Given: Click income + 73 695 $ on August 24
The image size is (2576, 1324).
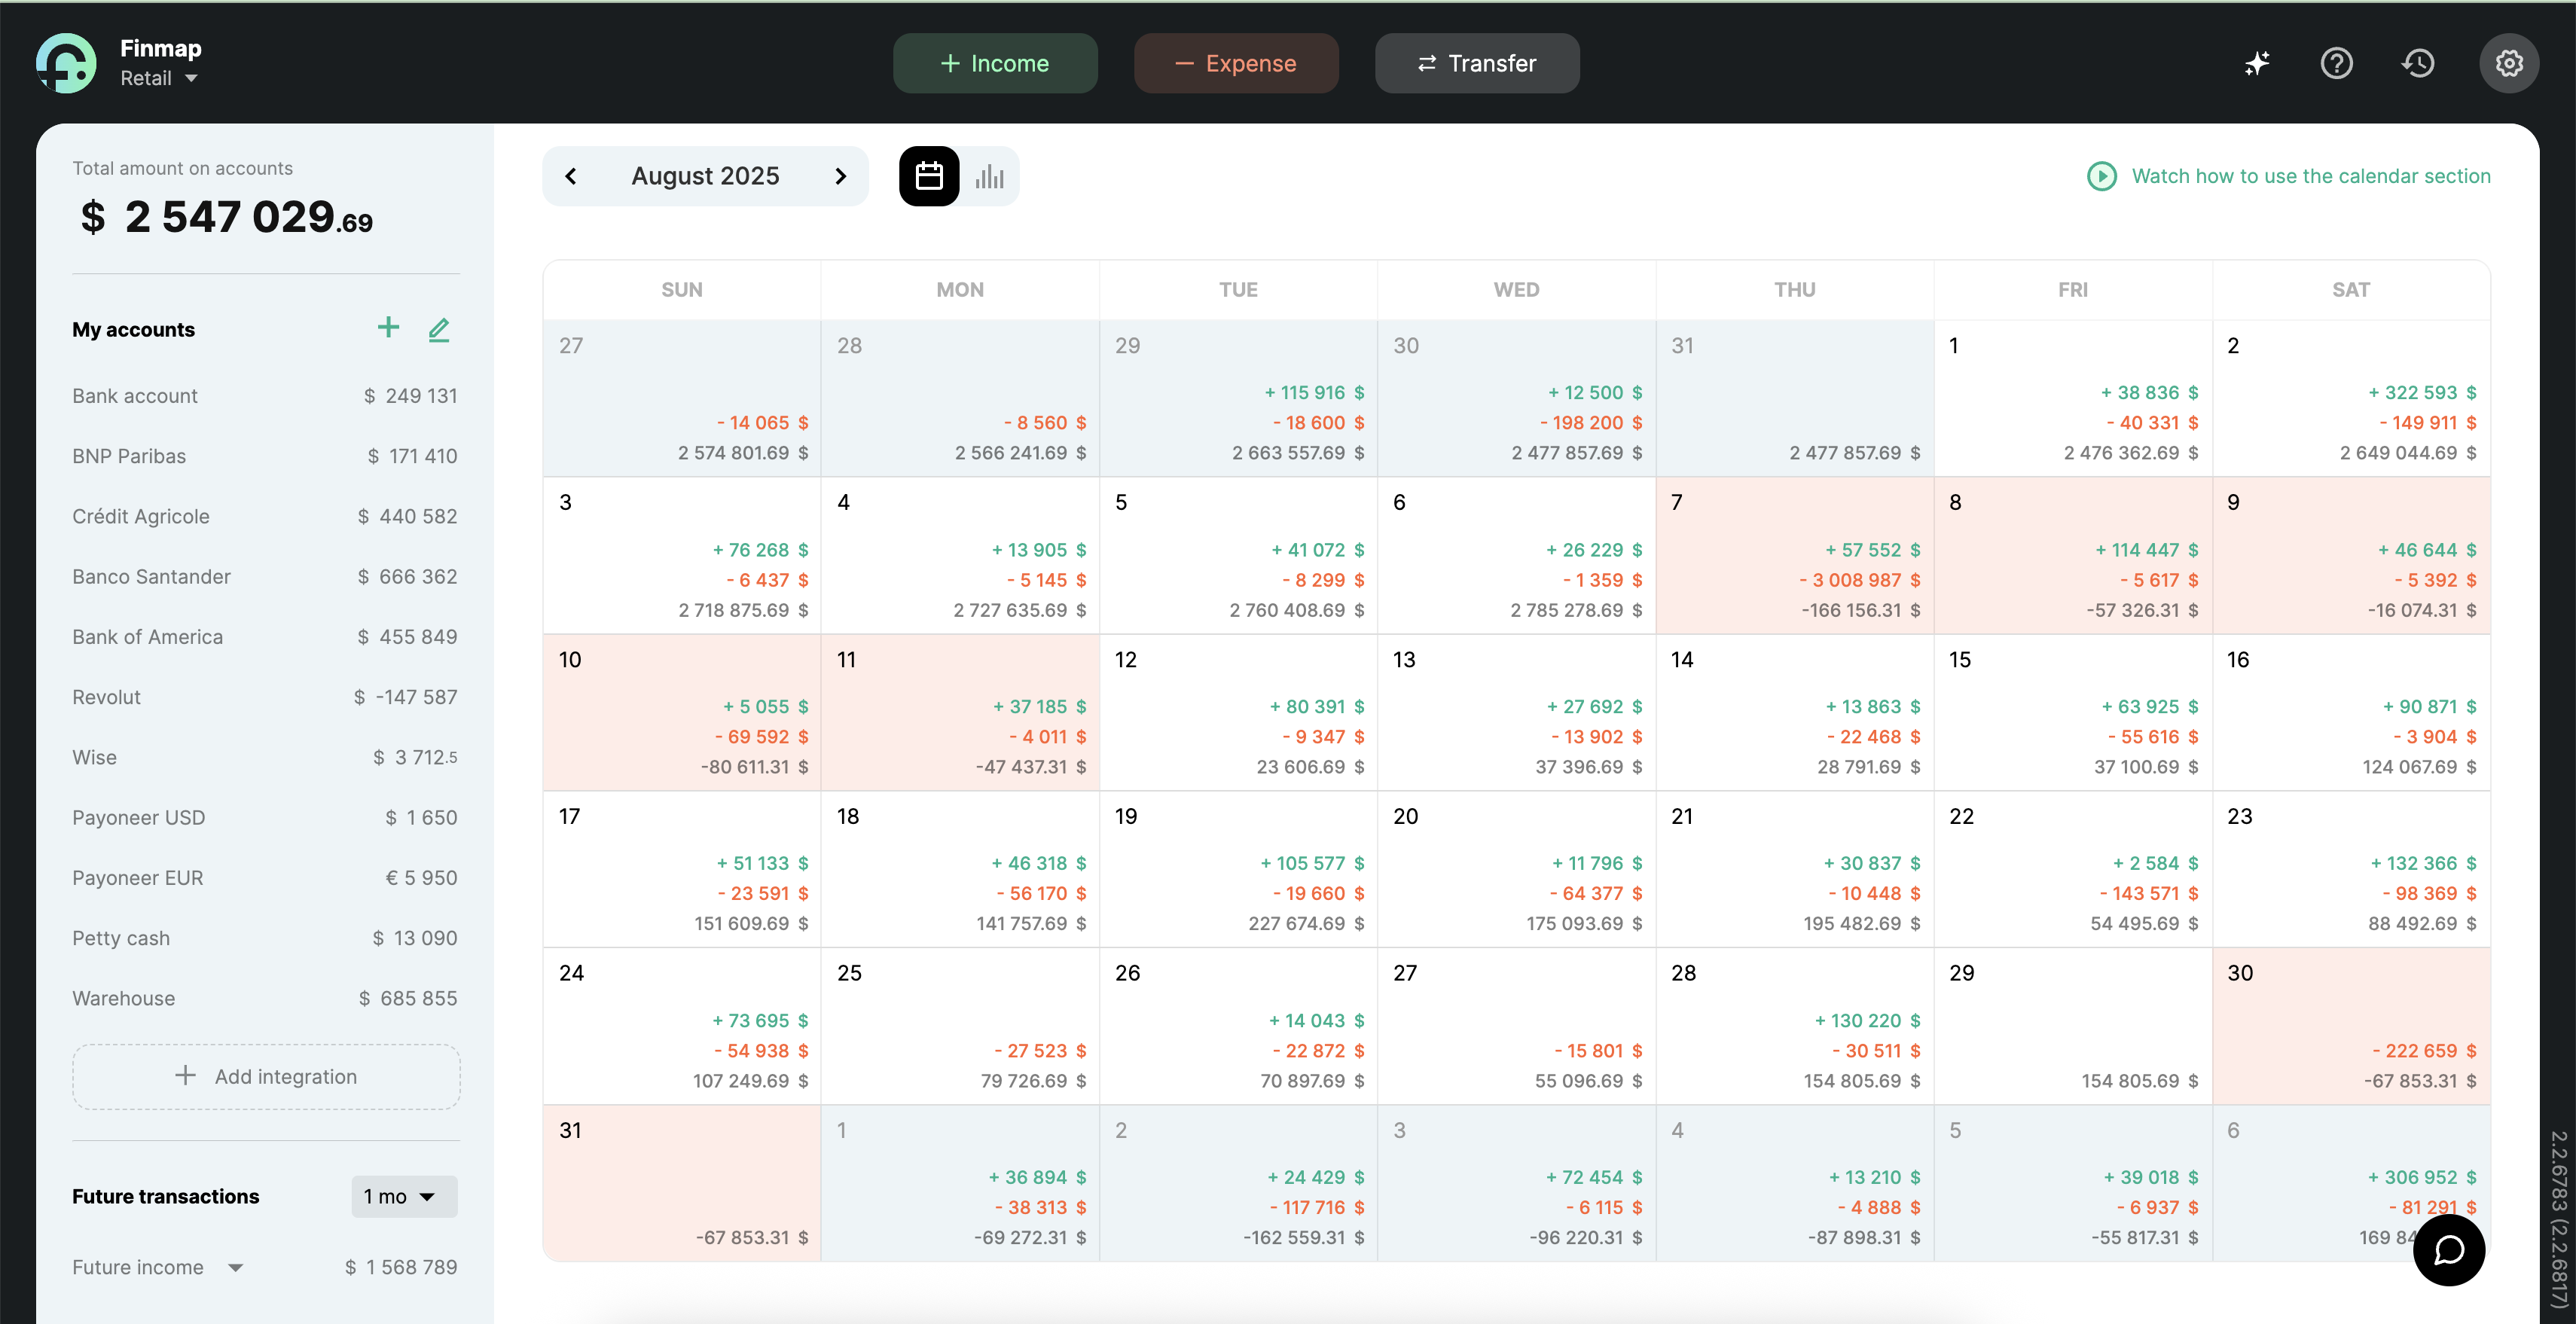Looking at the screenshot, I should [760, 1020].
